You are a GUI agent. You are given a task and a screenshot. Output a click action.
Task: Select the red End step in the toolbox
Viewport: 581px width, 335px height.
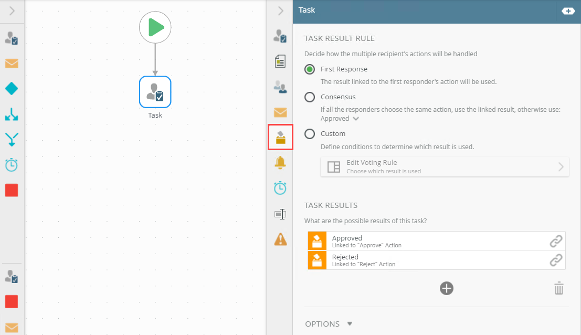point(12,190)
